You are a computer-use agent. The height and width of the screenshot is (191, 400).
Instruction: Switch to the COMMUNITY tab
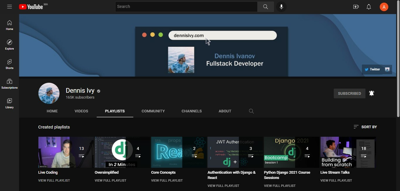tap(153, 111)
